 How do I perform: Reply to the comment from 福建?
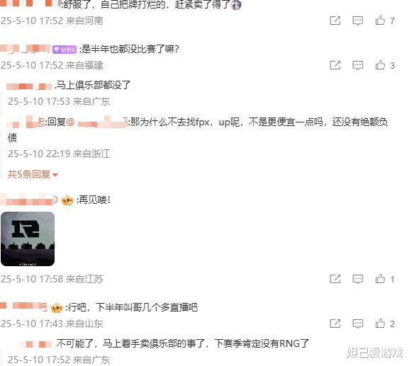[x=358, y=65]
